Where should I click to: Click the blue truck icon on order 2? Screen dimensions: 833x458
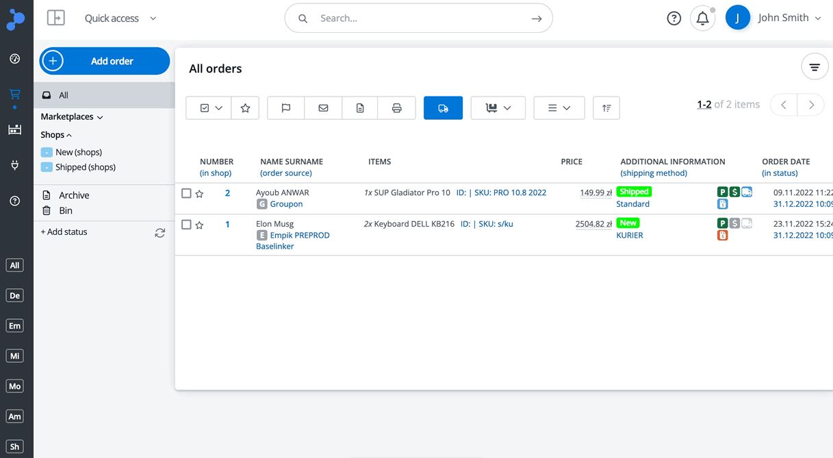click(x=747, y=192)
